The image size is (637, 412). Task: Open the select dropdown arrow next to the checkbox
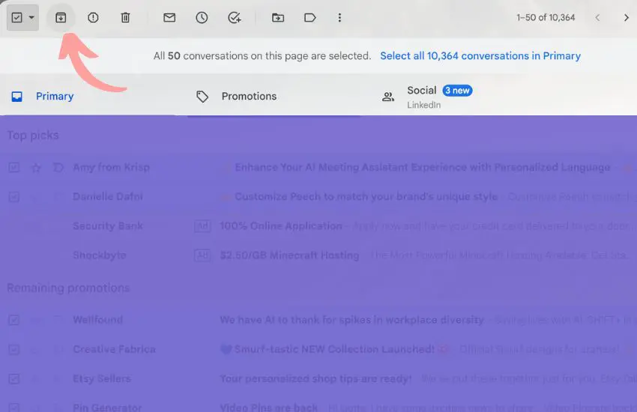31,17
